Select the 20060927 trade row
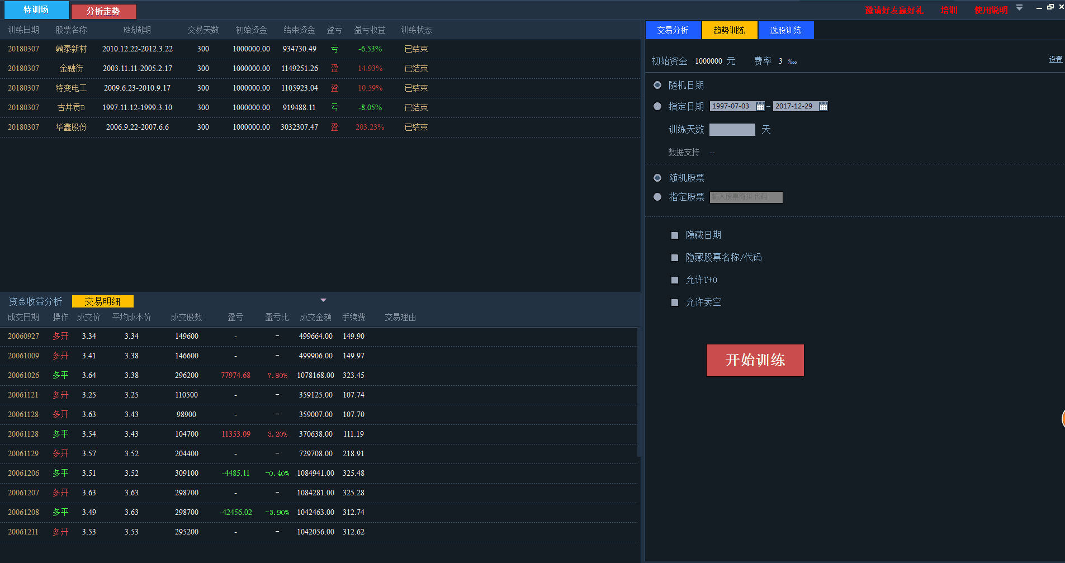 [319, 337]
